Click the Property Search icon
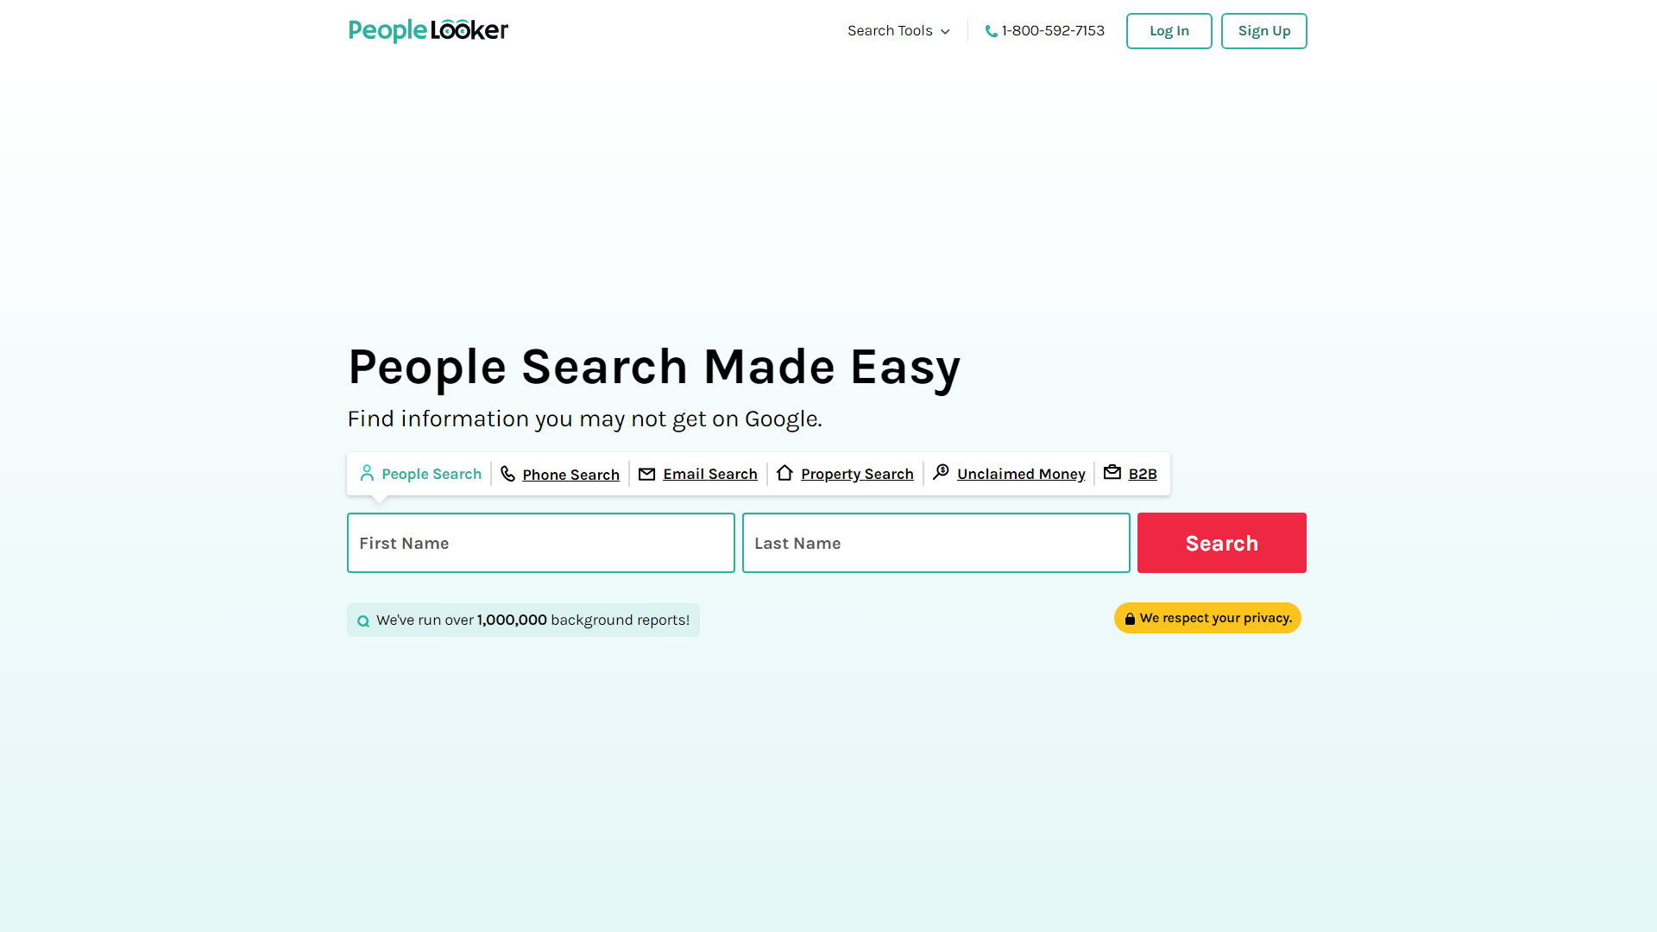 click(784, 472)
